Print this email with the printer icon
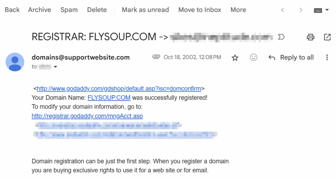Viewport: 336px width, 179px height. 310,37
